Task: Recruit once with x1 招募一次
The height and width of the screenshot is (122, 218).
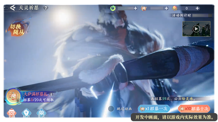Action: (154, 109)
